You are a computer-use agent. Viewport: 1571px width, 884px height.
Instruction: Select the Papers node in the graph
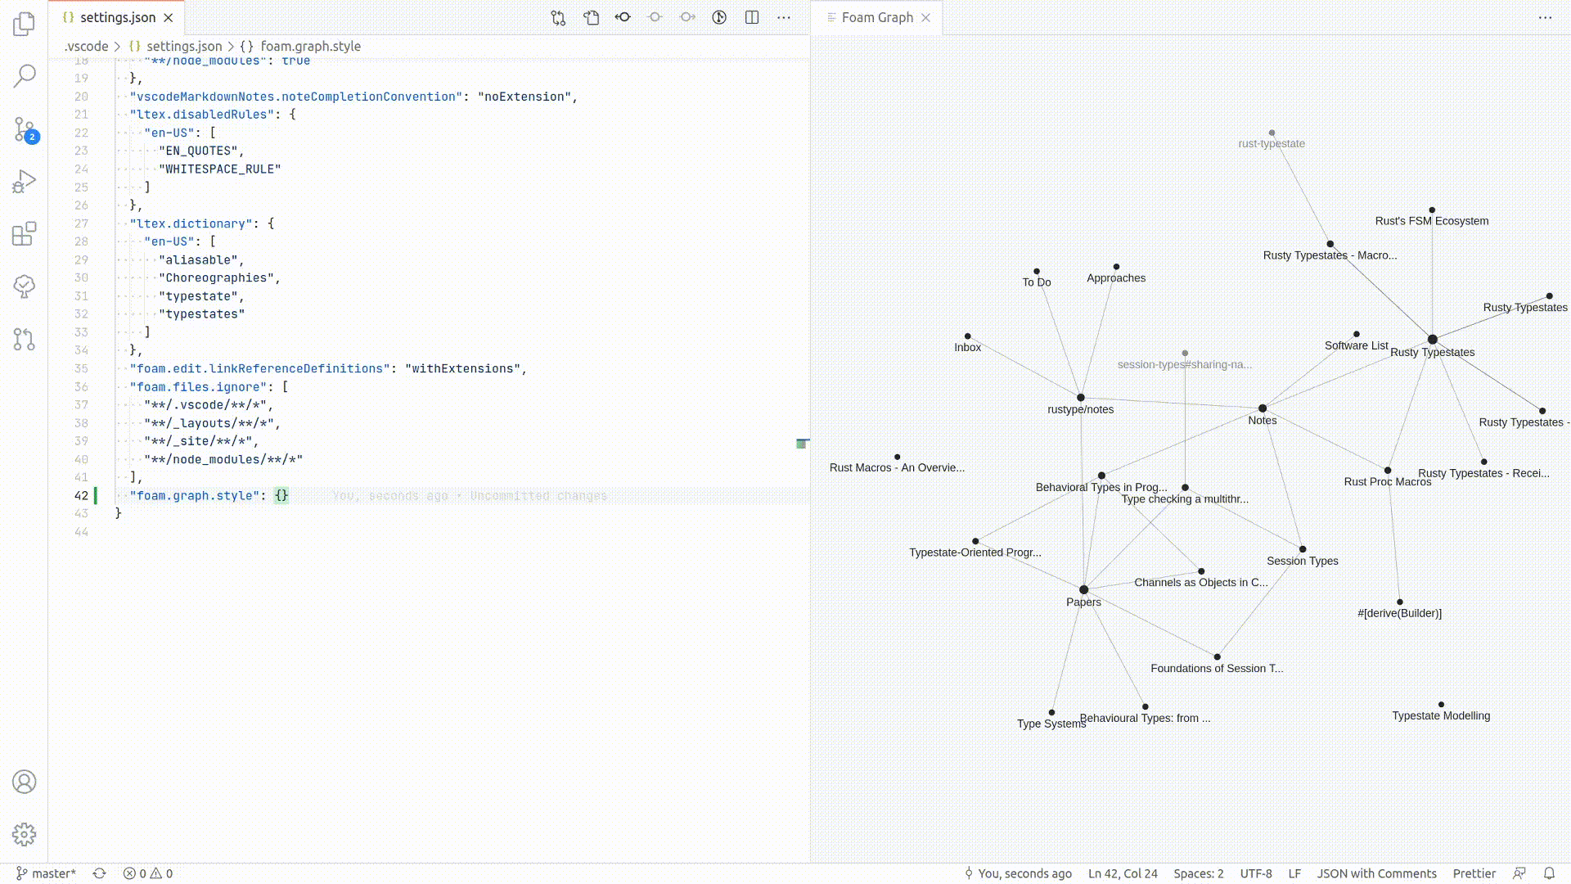[1083, 589]
